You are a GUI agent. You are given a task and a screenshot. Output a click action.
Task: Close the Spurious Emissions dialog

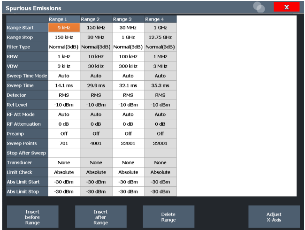[x=287, y=7]
